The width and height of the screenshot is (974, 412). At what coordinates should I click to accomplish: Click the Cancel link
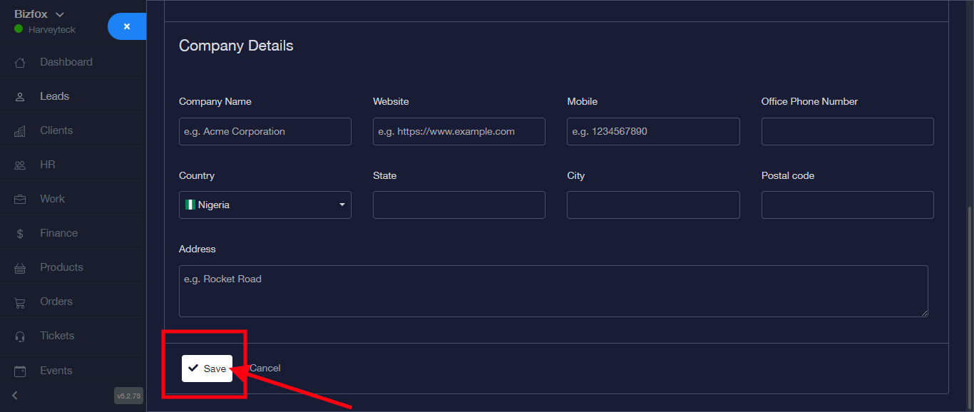(265, 369)
